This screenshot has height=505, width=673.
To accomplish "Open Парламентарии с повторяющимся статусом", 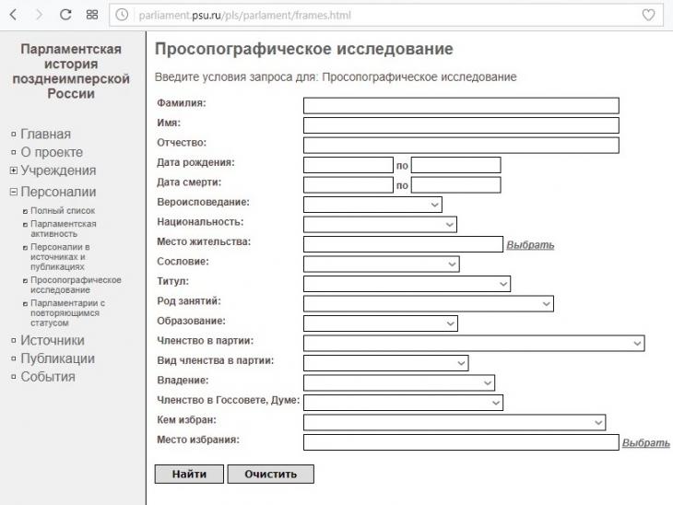I will 67,312.
